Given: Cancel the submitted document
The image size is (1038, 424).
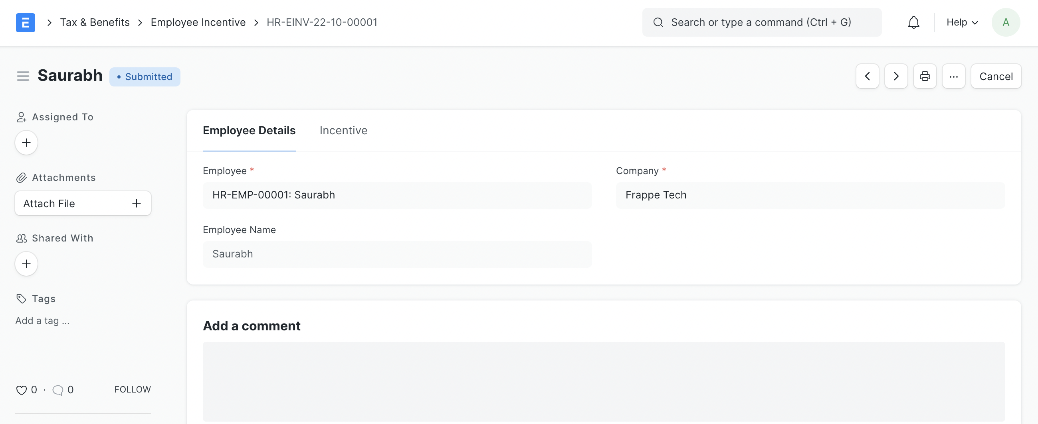Looking at the screenshot, I should pyautogui.click(x=996, y=76).
